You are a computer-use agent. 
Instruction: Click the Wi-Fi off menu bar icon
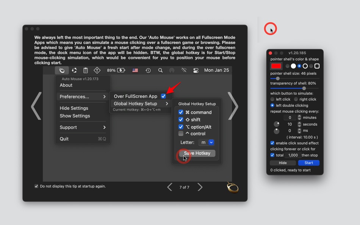click(184, 70)
